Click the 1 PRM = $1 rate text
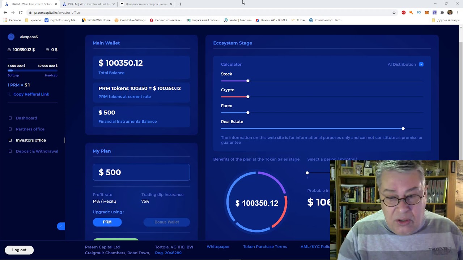The height and width of the screenshot is (260, 463). pyautogui.click(x=19, y=85)
